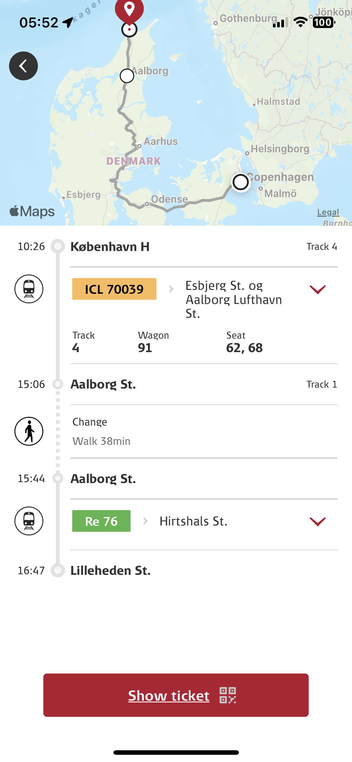This screenshot has height=762, width=352.
Task: Tap the Aalborg St. 15:44 departure row
Action: tap(103, 479)
